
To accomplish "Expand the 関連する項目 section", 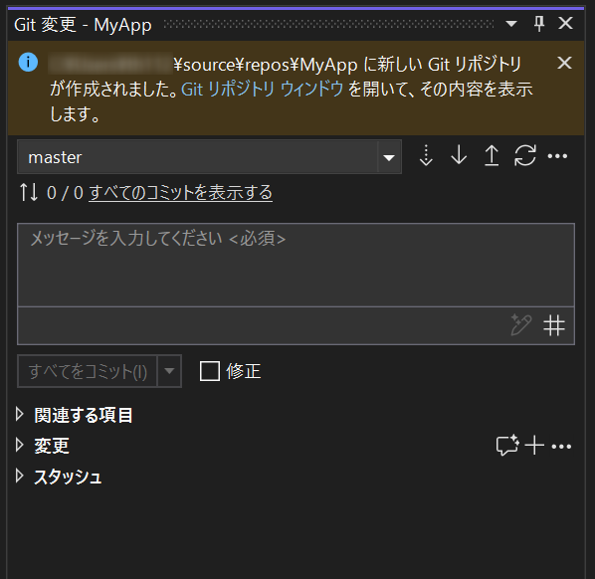I will tap(19, 414).
